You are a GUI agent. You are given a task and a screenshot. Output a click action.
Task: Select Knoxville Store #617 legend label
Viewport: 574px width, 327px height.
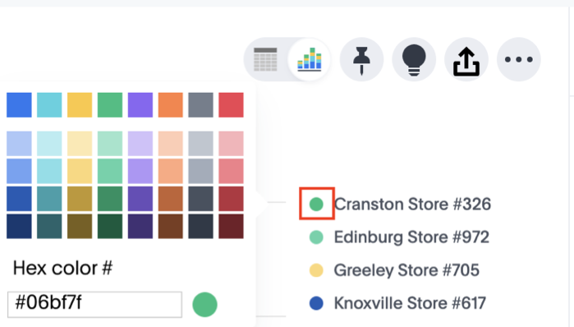[410, 303]
